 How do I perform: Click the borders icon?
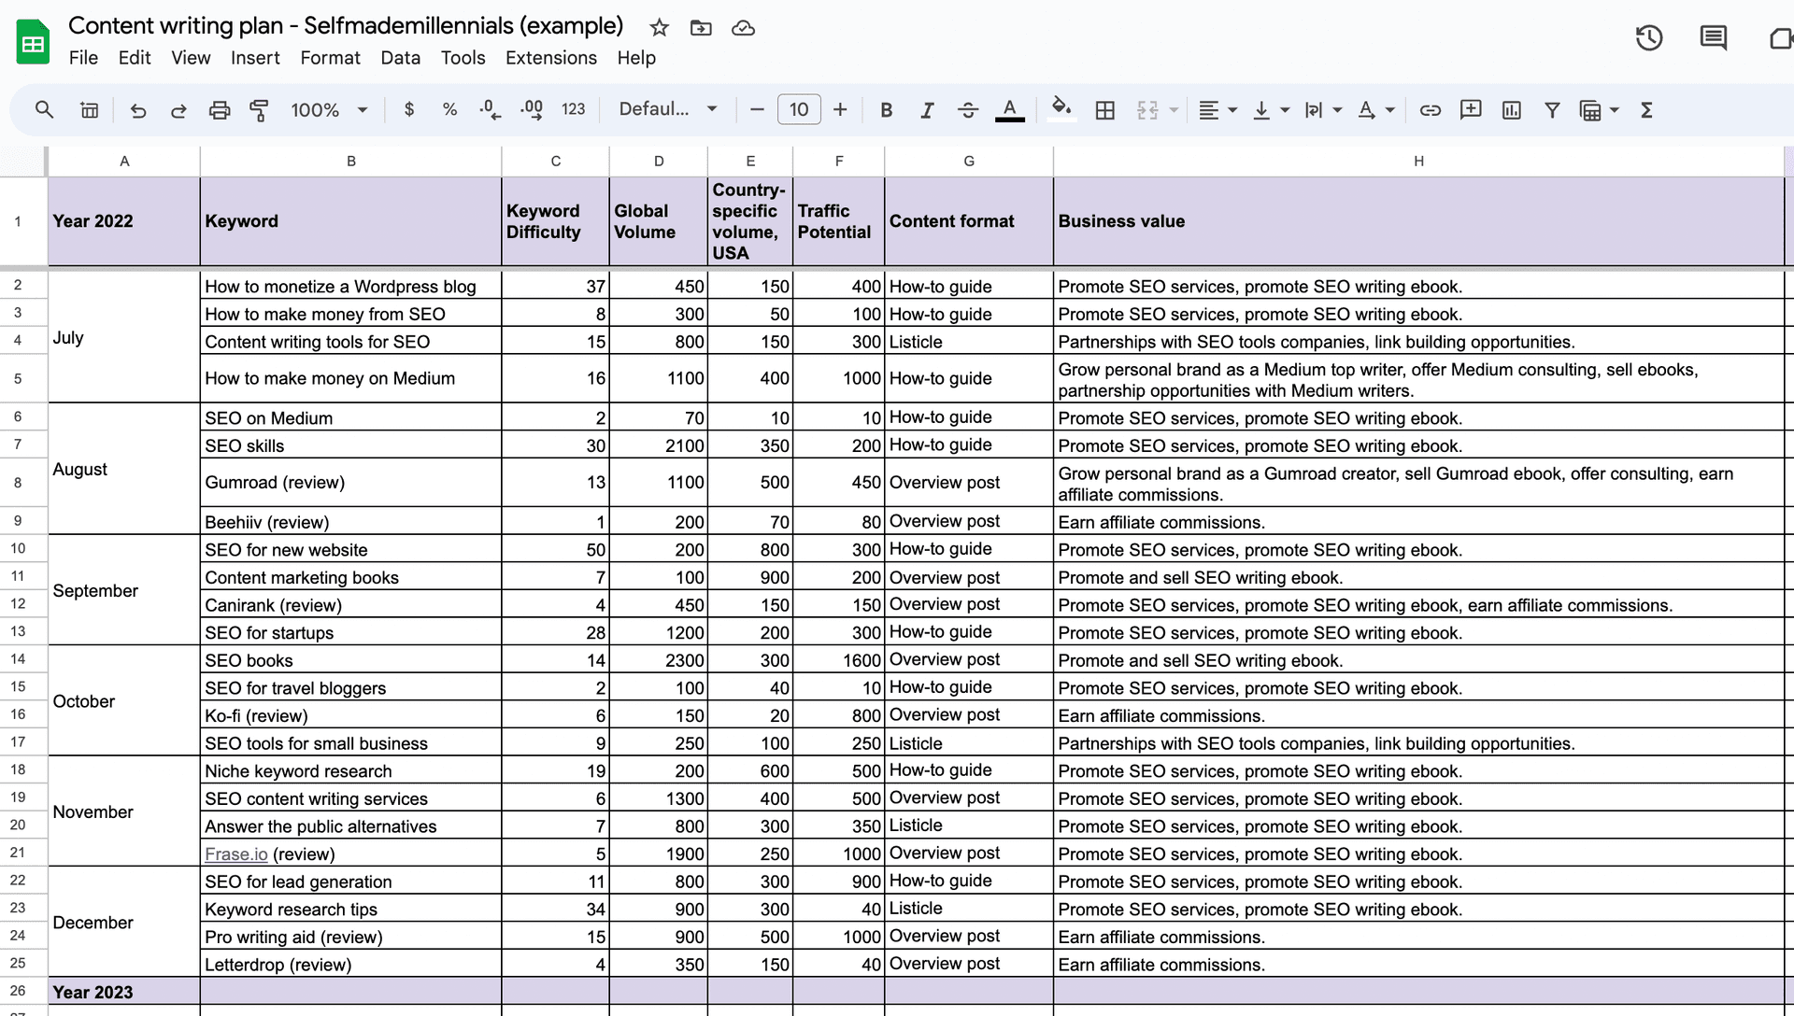point(1105,109)
